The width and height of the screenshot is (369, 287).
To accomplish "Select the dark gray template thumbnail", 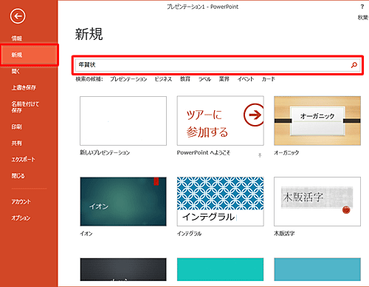I will click(x=123, y=269).
